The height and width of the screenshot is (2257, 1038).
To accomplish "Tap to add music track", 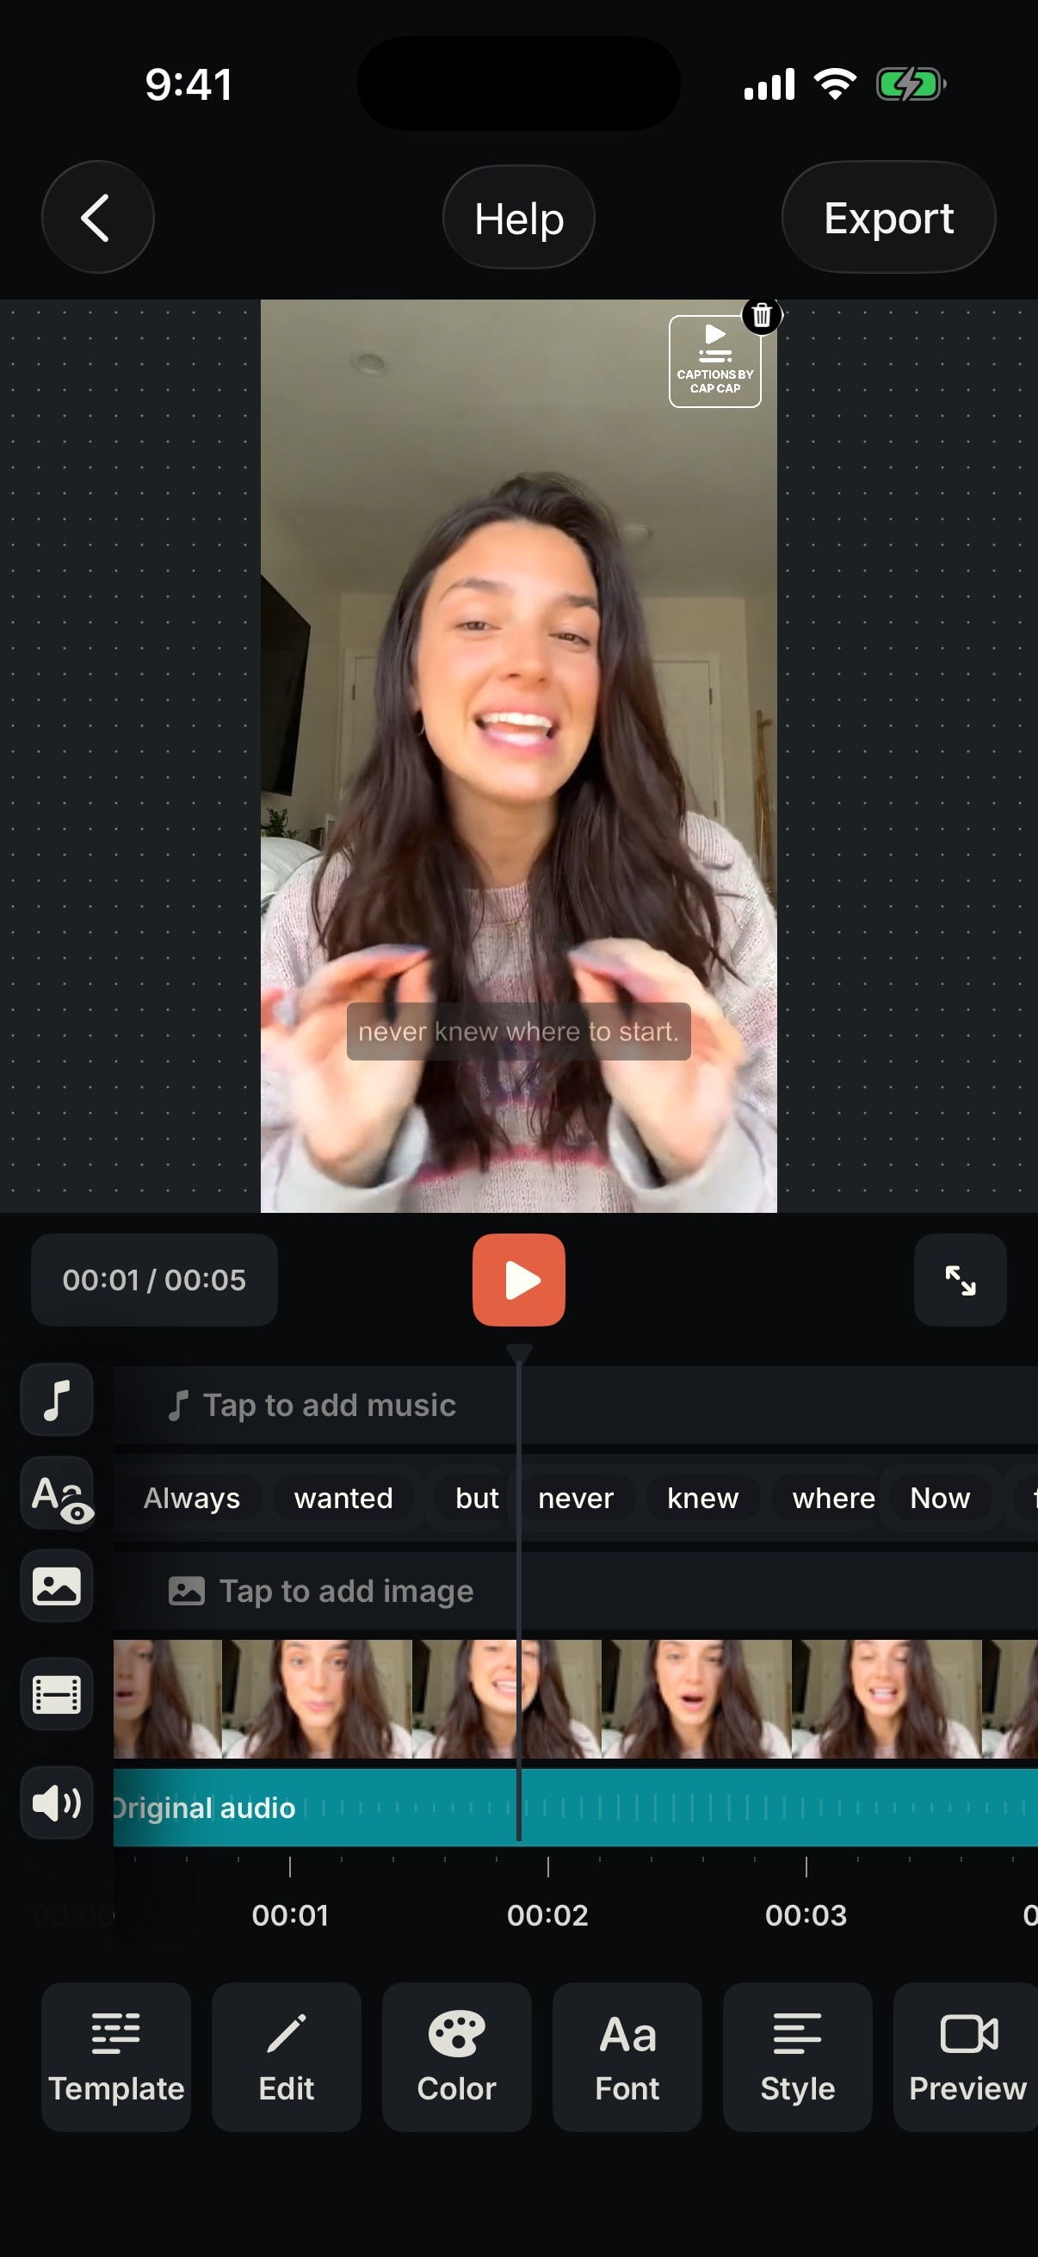I will [576, 1406].
